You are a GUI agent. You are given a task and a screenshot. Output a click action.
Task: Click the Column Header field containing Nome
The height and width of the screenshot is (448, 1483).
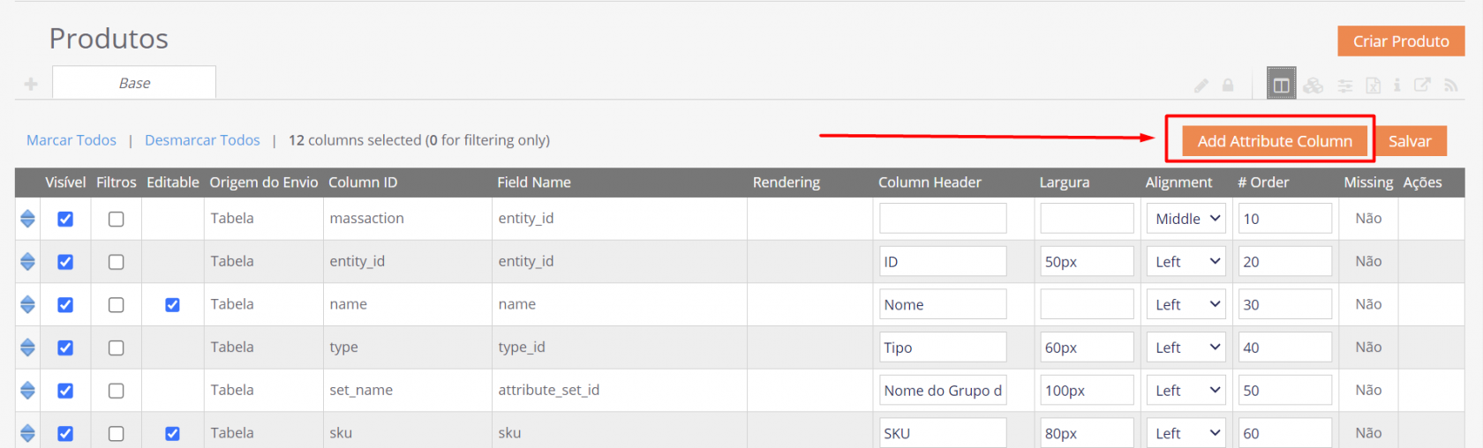click(942, 305)
